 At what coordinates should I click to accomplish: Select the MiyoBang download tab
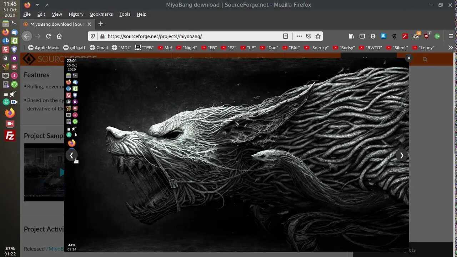click(x=57, y=24)
